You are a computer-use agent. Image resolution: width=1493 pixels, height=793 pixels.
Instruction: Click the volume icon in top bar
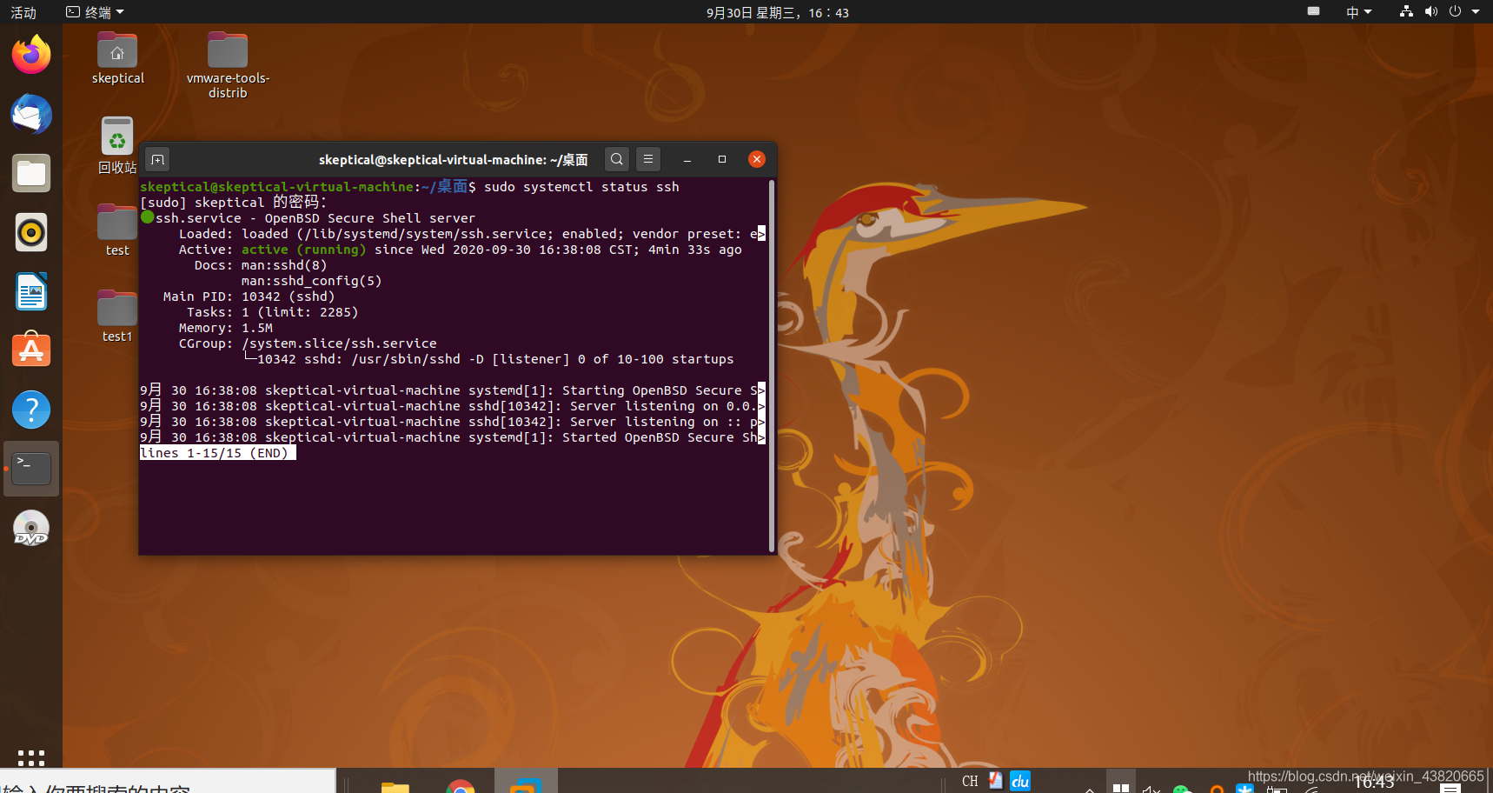(1430, 12)
